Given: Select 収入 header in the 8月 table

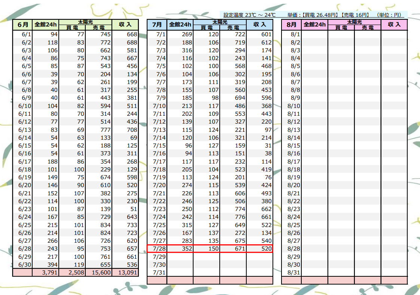Looking at the screenshot, I should 394,25.
